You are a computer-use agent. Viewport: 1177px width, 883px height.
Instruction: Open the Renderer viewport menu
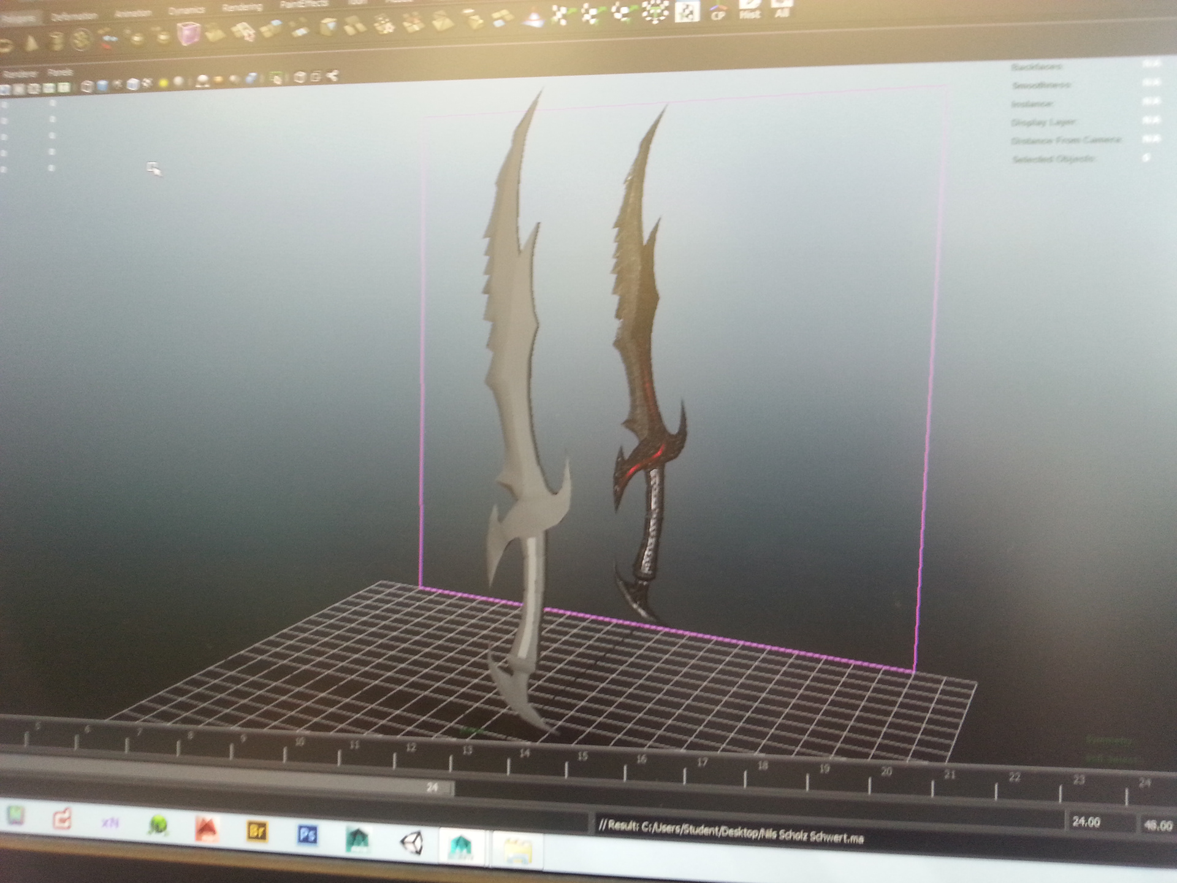[19, 74]
